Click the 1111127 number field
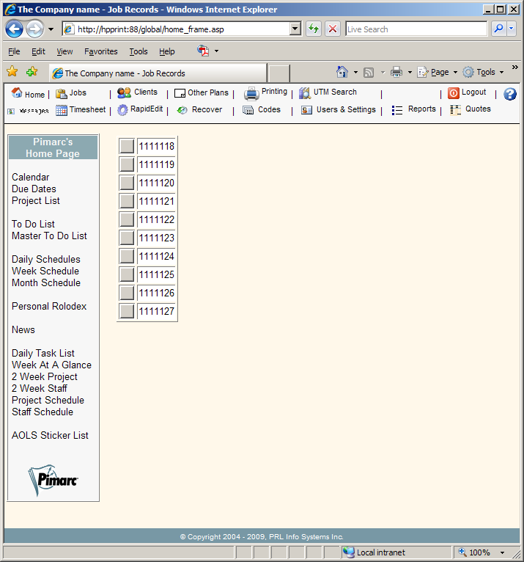This screenshot has width=524, height=562. [156, 311]
